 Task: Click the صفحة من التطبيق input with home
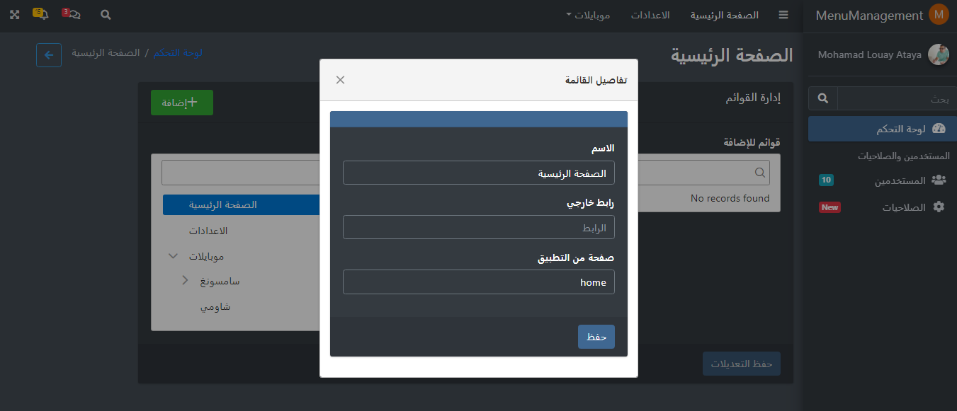point(479,282)
